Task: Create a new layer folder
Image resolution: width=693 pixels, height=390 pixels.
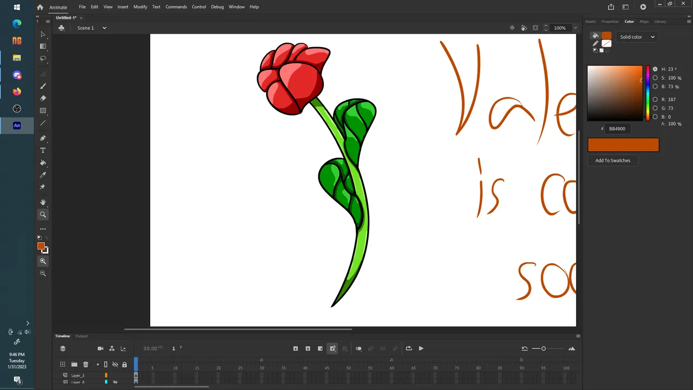Action: tap(74, 365)
